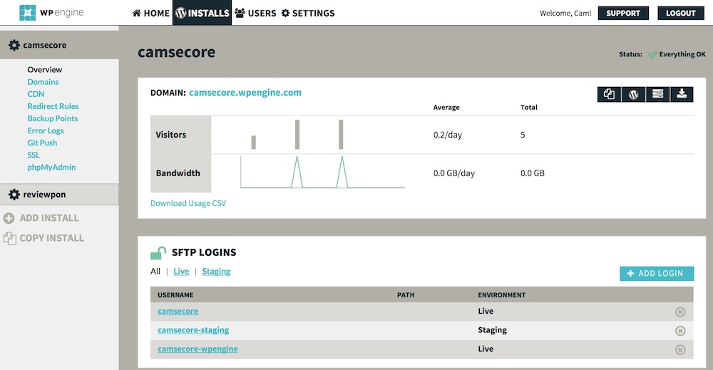Open the Overview page

click(44, 70)
